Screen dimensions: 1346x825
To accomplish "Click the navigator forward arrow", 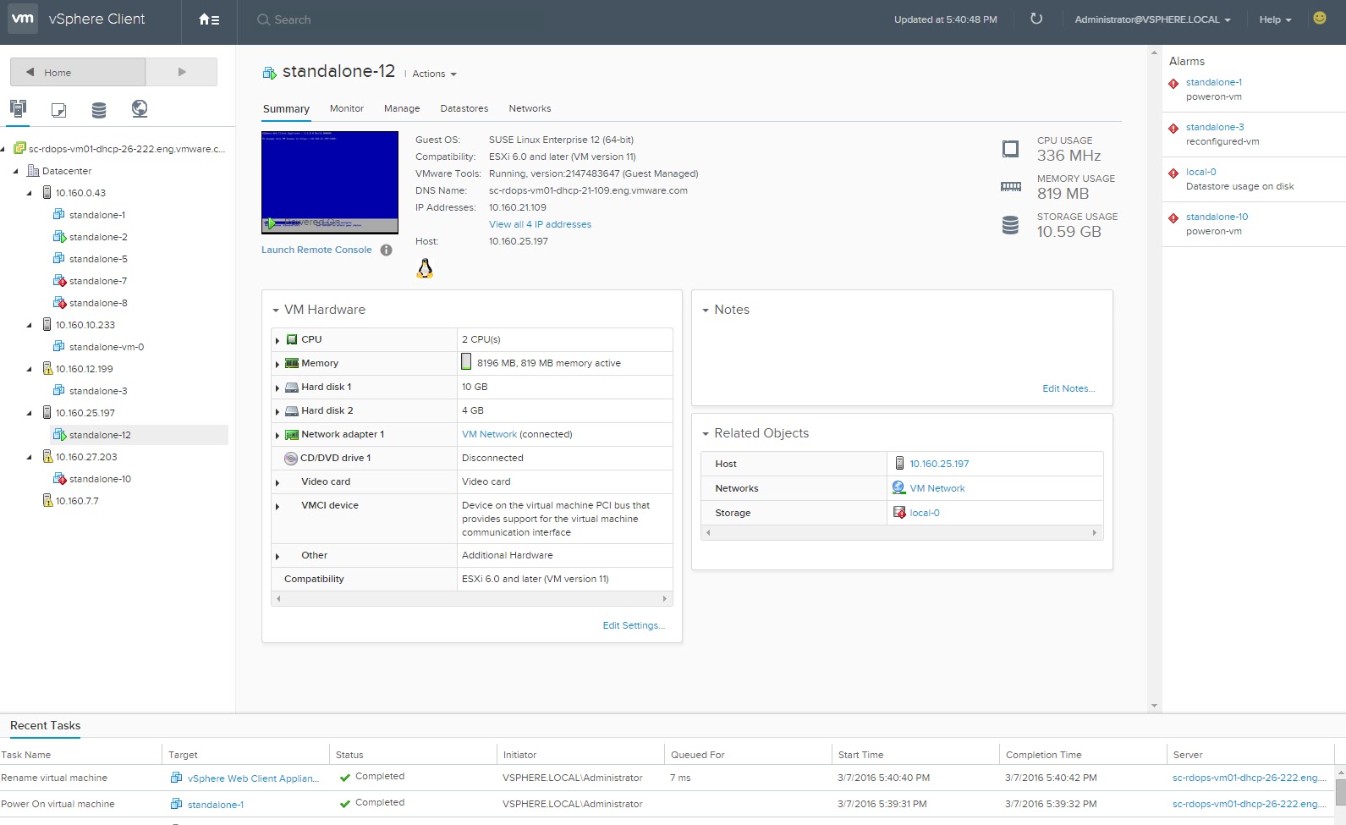I will click(181, 72).
